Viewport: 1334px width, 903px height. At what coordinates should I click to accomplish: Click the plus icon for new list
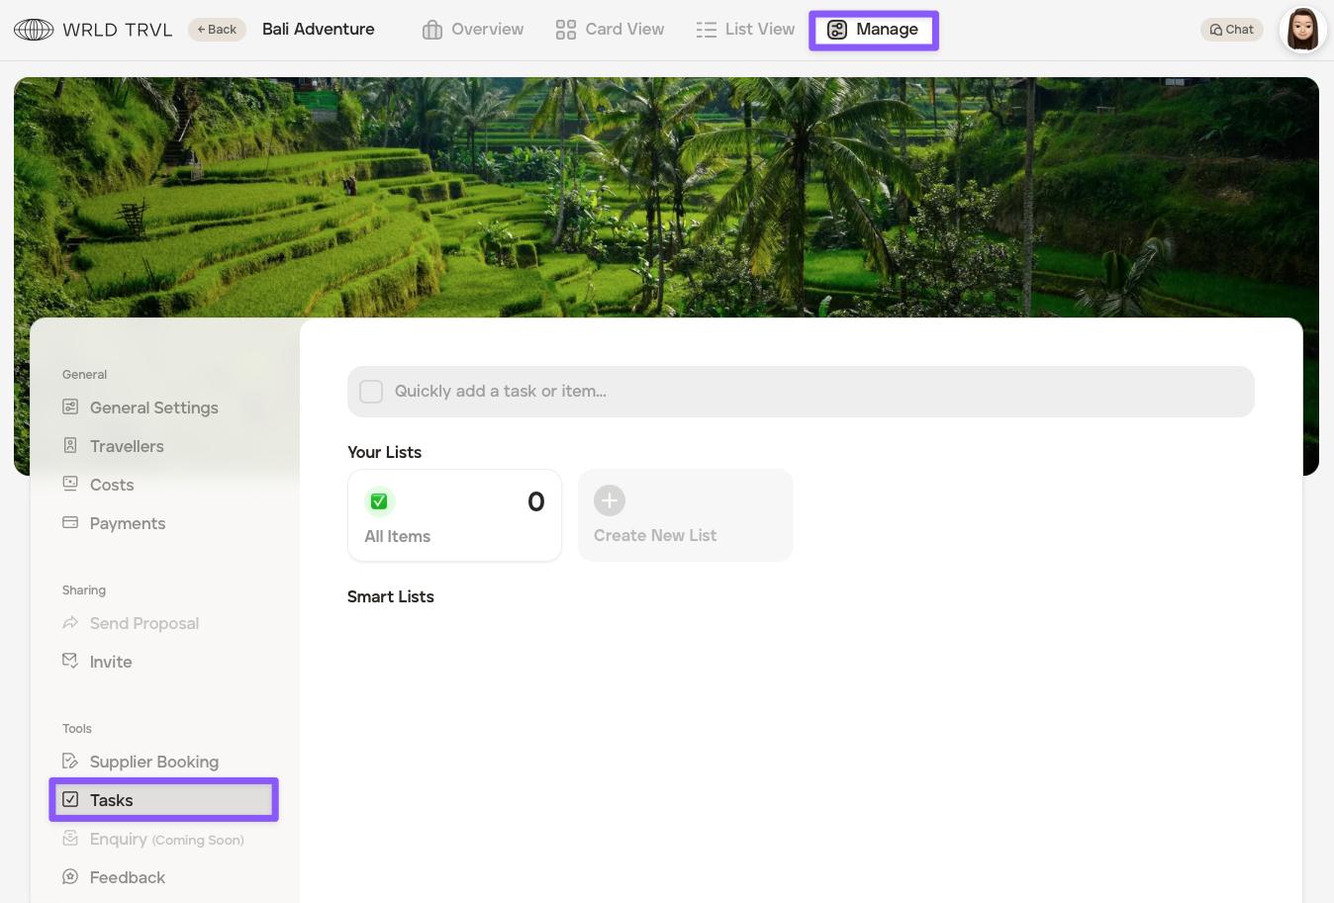610,500
